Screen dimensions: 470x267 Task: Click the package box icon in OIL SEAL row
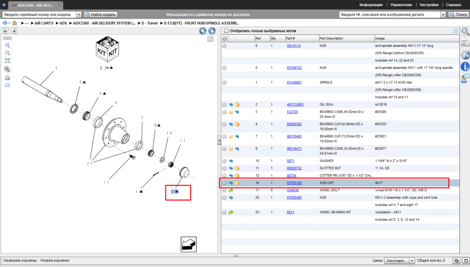coord(237,104)
